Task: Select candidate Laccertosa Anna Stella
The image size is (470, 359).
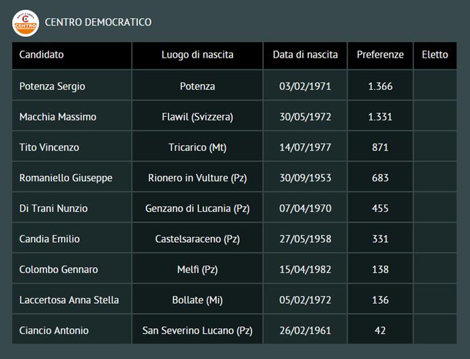Action: [69, 300]
